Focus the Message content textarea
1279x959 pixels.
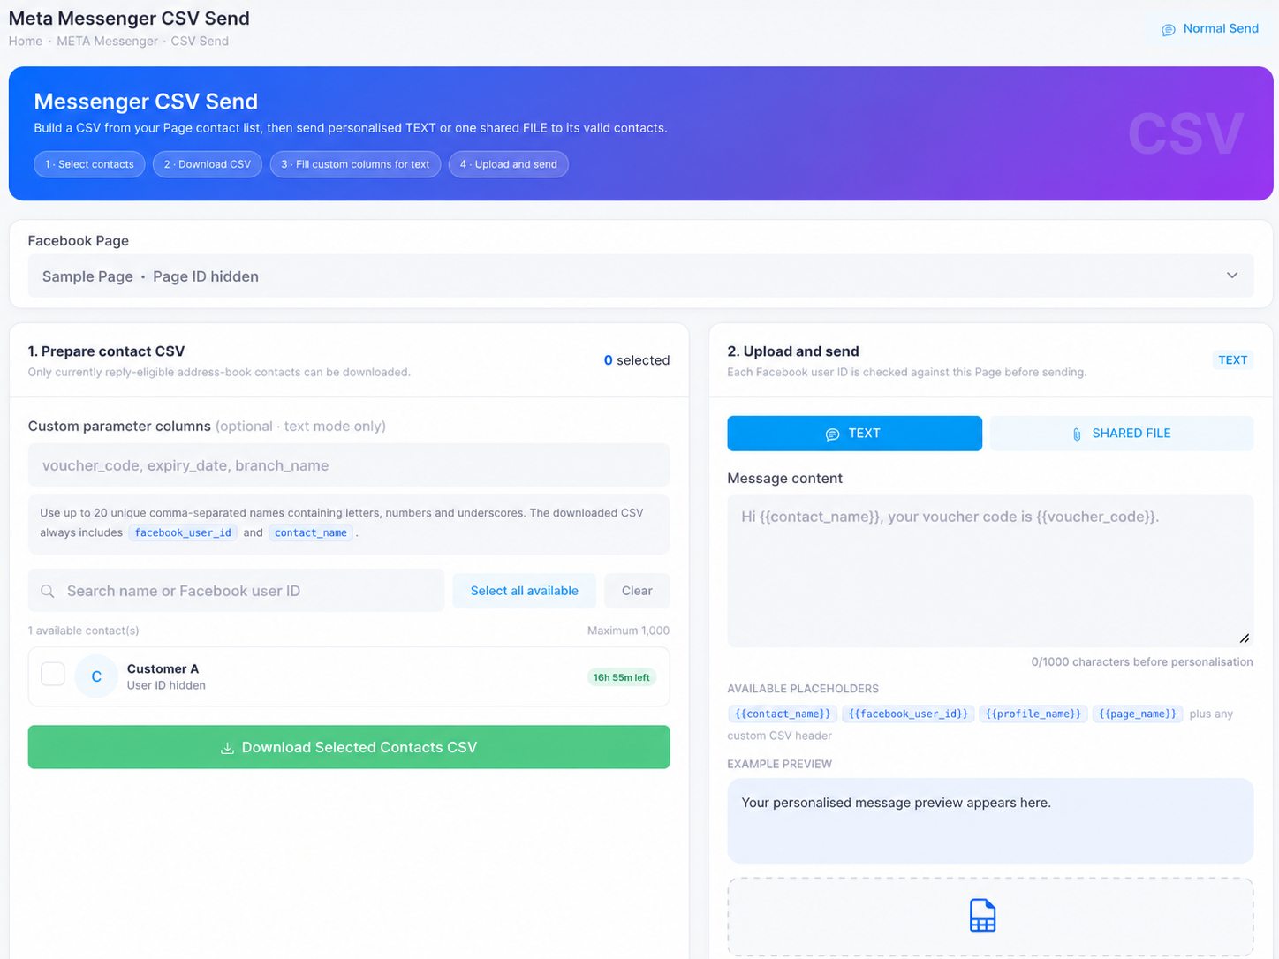point(990,570)
